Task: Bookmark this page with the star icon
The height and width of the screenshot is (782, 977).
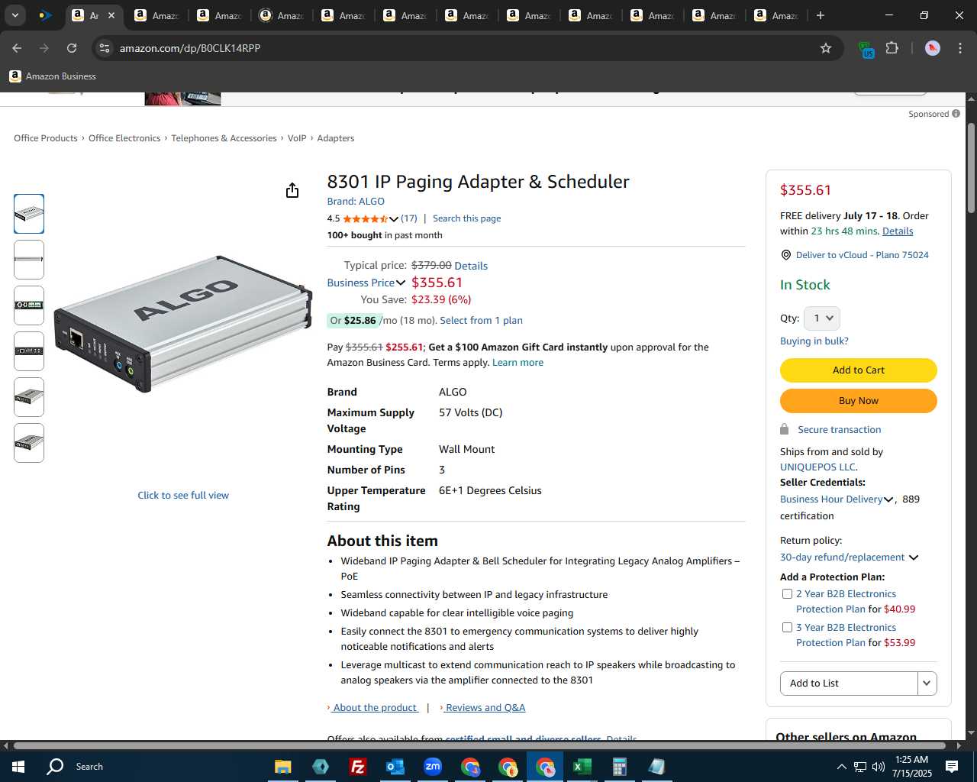Action: [x=825, y=48]
